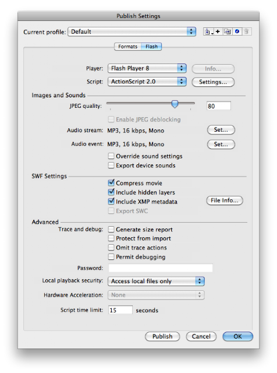Enable Permit debugging

[x=111, y=257]
